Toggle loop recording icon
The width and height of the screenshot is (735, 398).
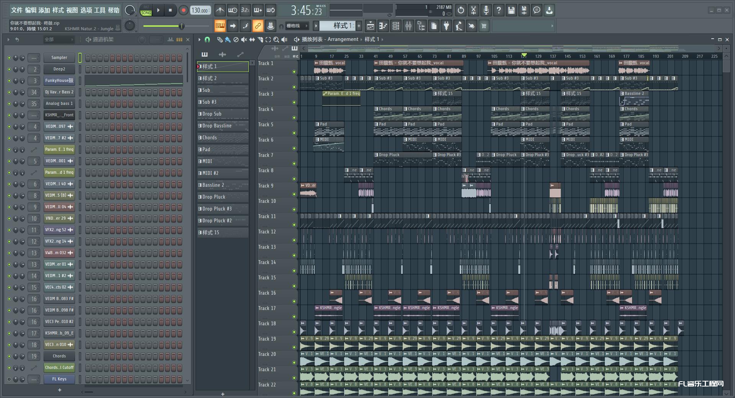coord(271,10)
